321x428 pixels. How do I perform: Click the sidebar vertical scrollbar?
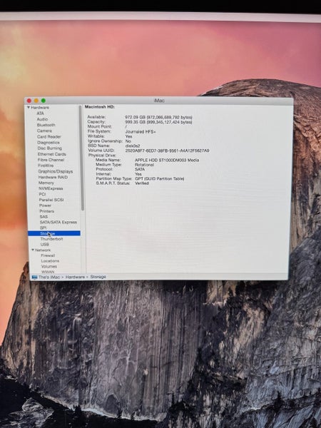[x=81, y=158]
